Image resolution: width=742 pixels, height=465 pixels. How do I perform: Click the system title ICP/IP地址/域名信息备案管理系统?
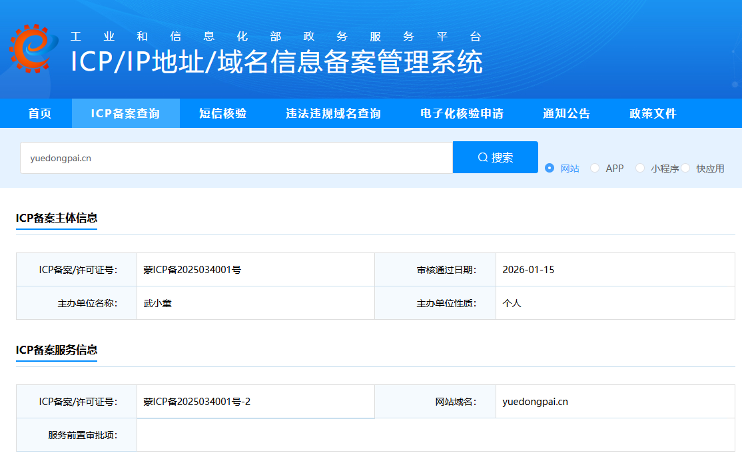[x=277, y=62]
